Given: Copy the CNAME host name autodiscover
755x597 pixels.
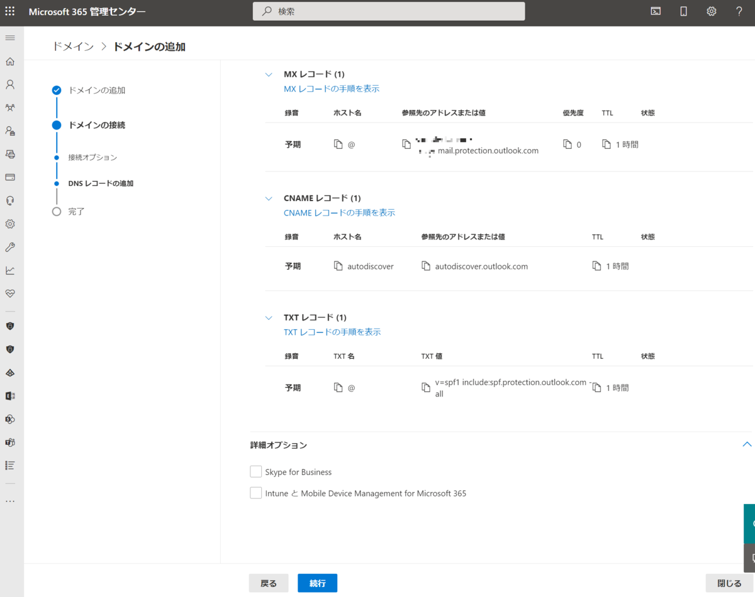Looking at the screenshot, I should tap(338, 266).
